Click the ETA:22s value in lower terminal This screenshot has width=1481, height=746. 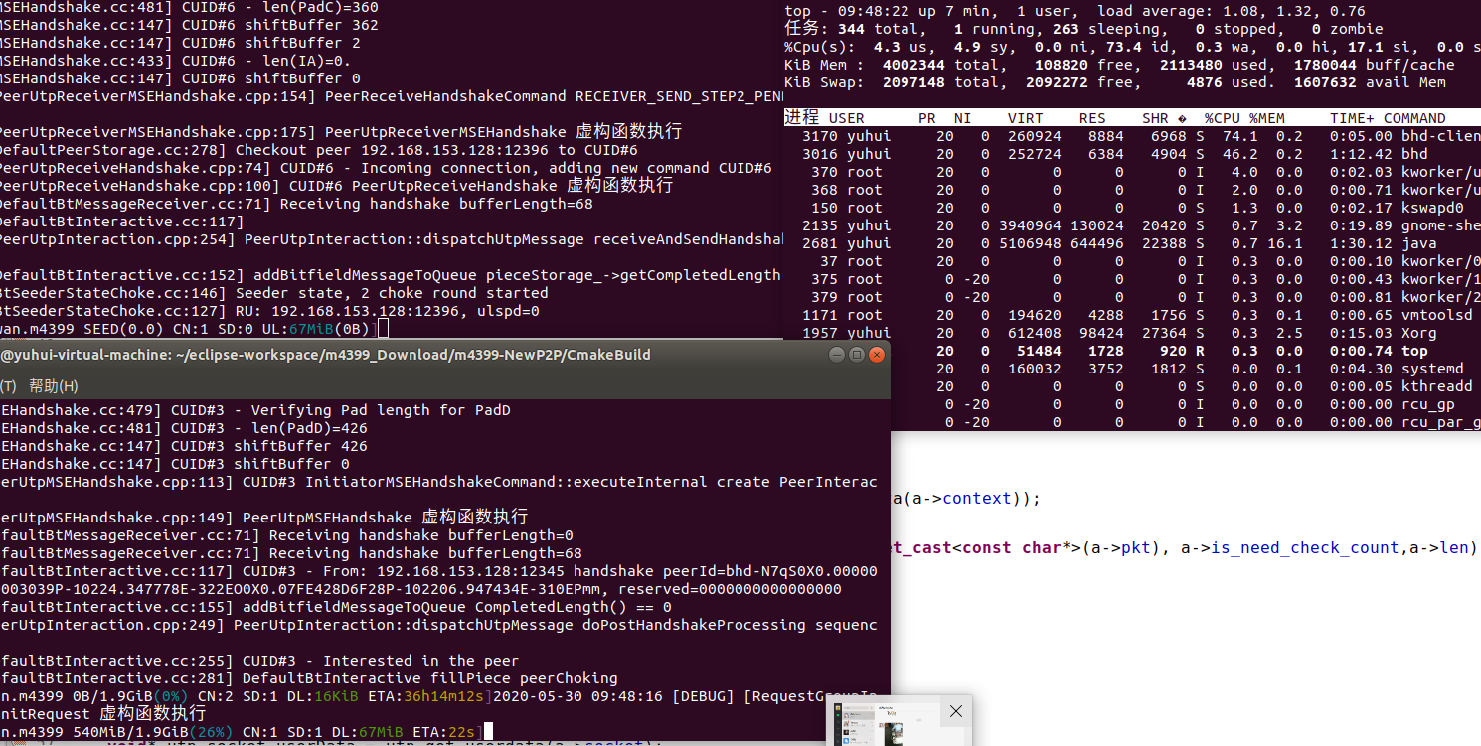tap(443, 732)
